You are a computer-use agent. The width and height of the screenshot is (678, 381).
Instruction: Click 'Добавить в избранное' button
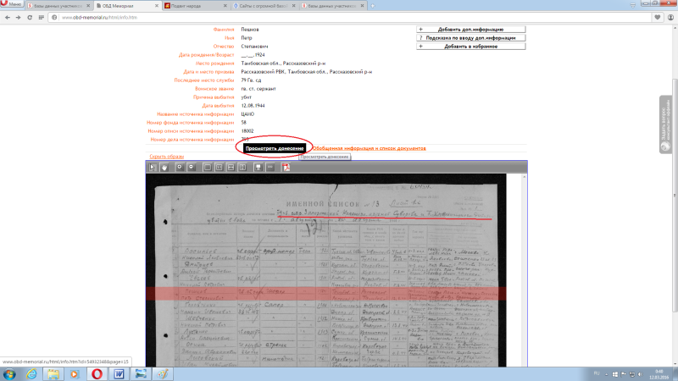471,47
